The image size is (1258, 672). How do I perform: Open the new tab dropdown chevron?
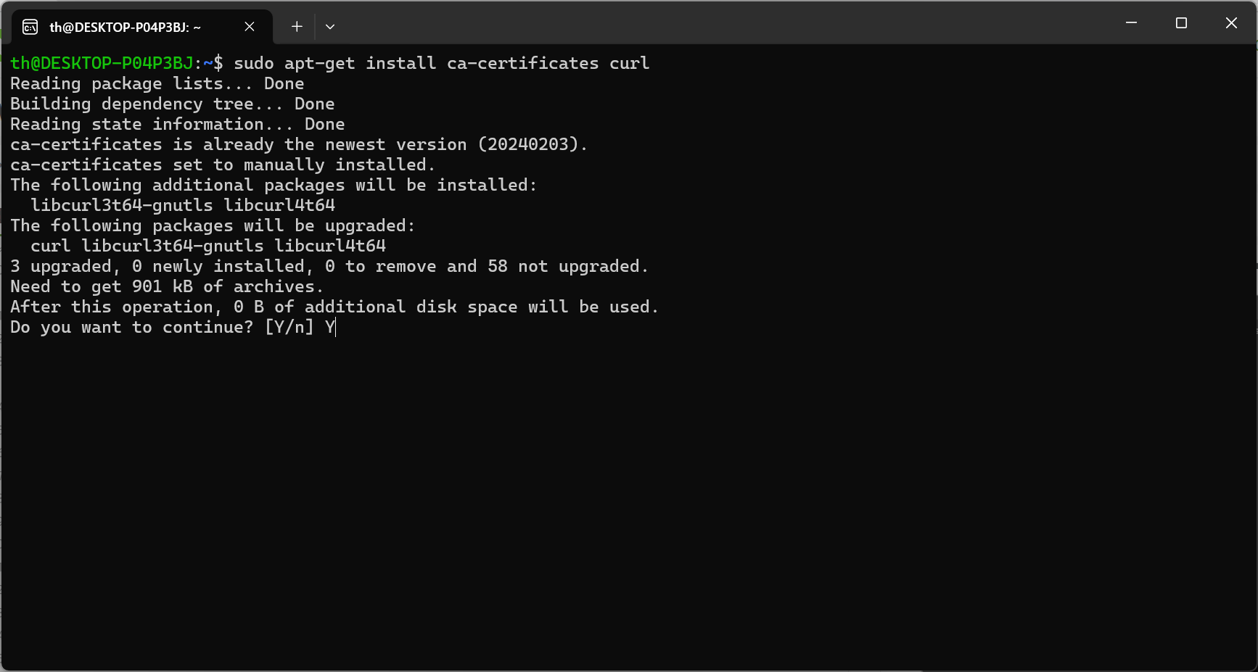click(330, 27)
